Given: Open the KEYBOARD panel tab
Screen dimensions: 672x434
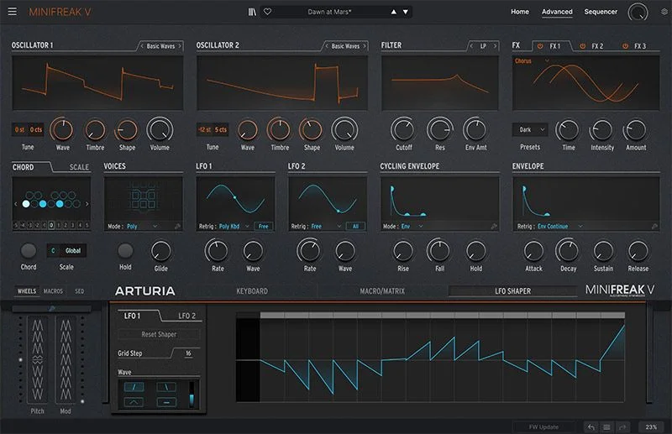Looking at the screenshot, I should click(x=252, y=291).
